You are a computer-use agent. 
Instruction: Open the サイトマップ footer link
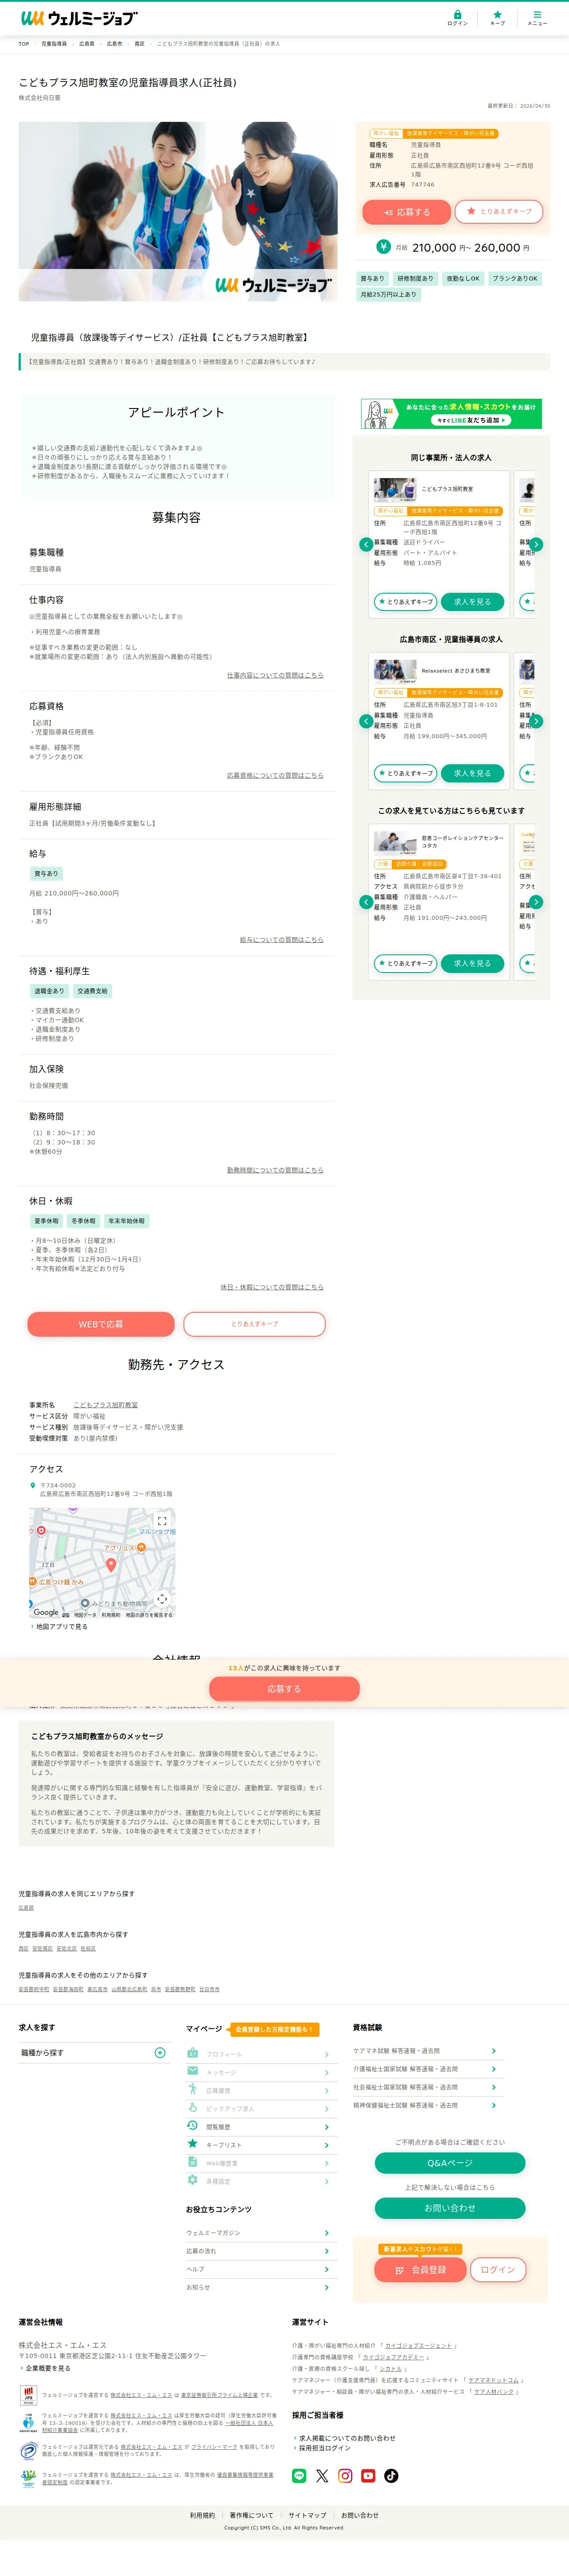click(307, 2515)
